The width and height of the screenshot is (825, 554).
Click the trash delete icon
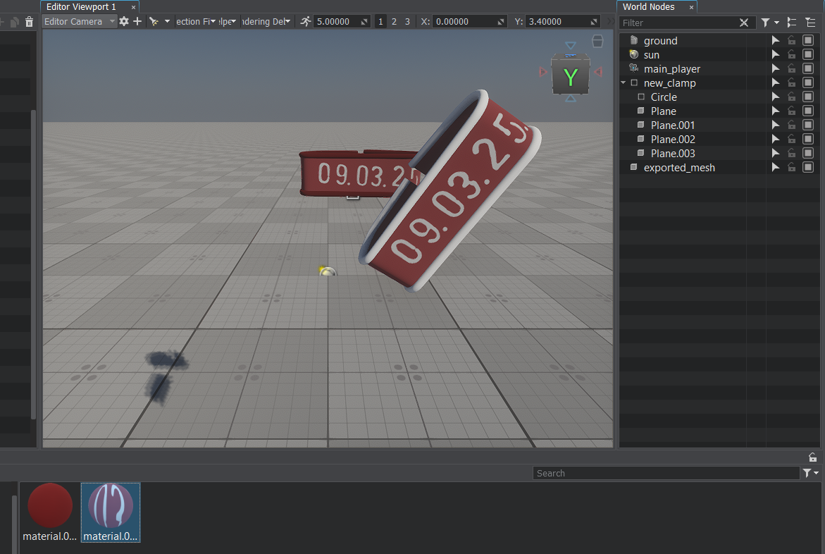[29, 22]
